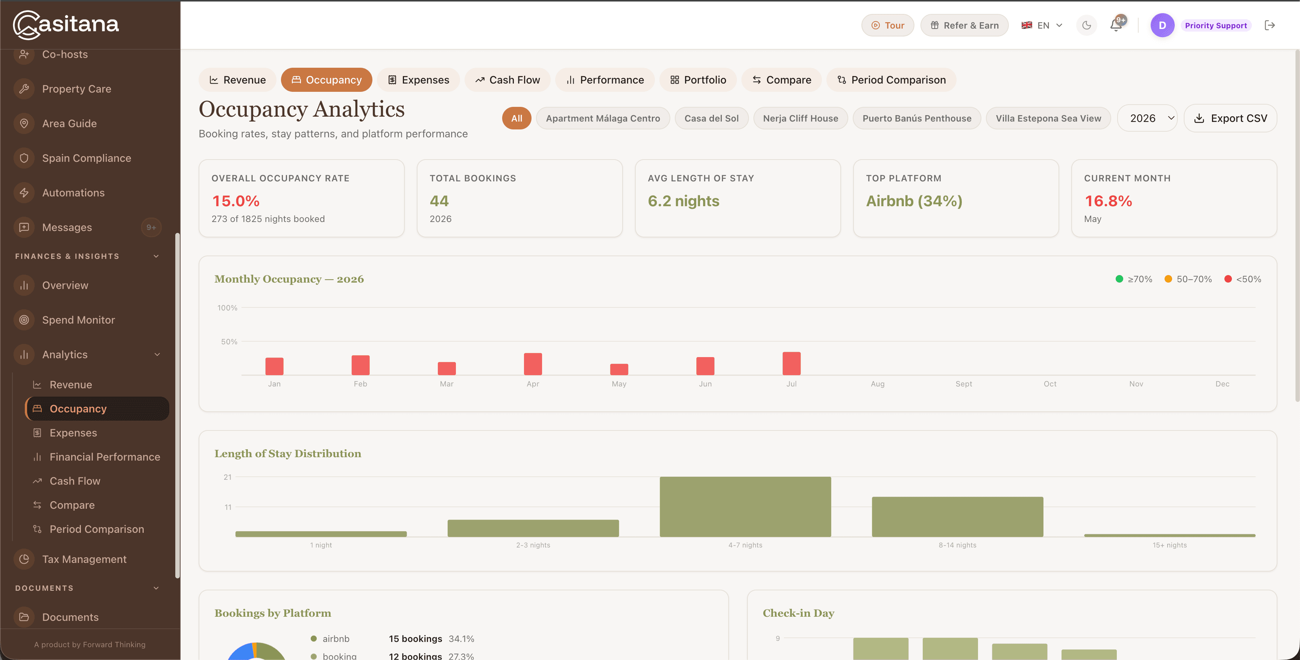
Task: Switch to the Period Comparison tab
Action: pos(891,80)
